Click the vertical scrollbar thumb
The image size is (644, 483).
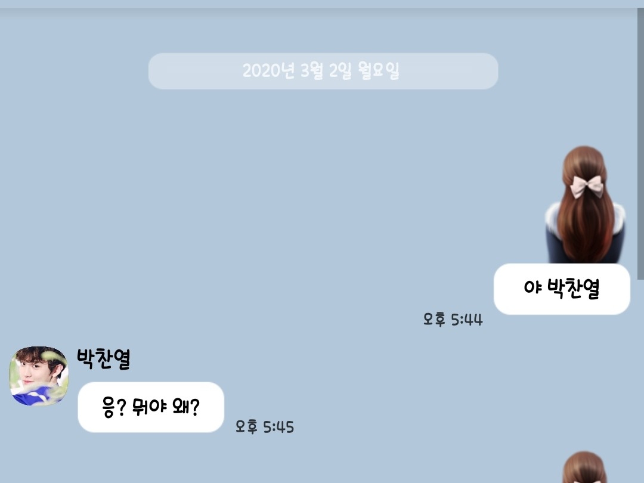pyautogui.click(x=640, y=144)
